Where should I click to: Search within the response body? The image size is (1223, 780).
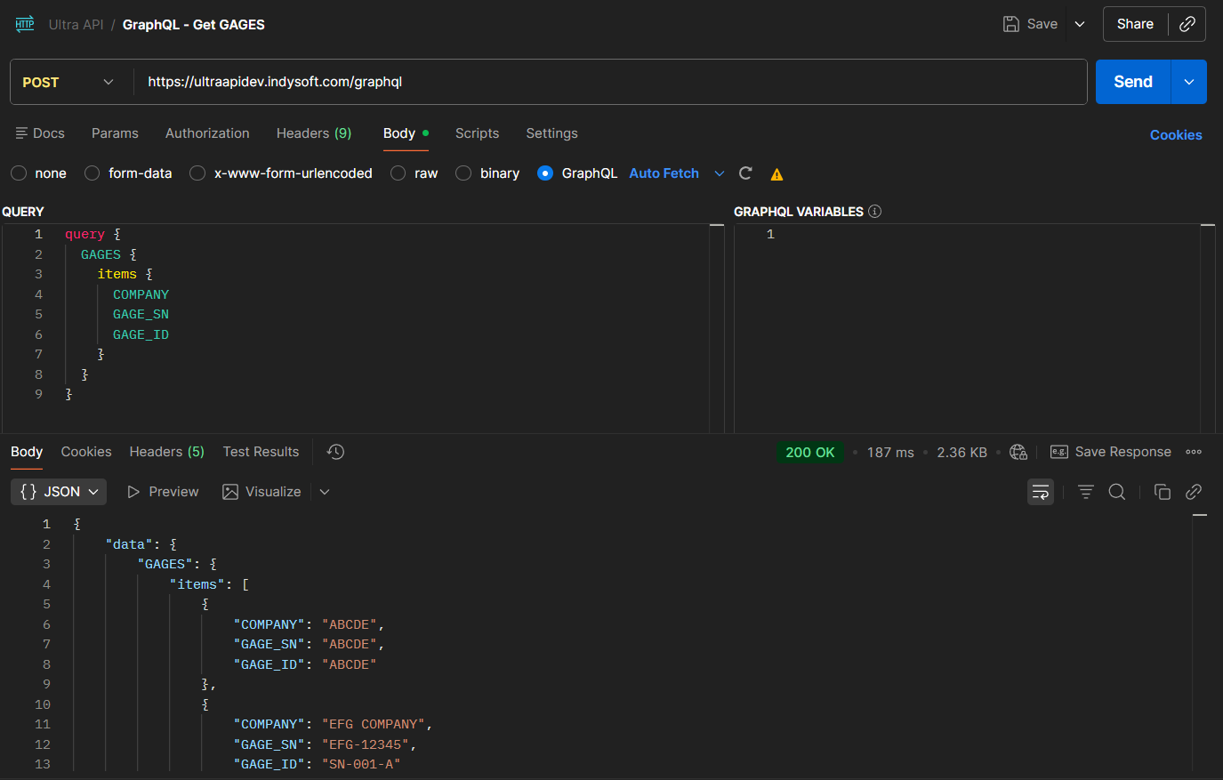coord(1117,492)
